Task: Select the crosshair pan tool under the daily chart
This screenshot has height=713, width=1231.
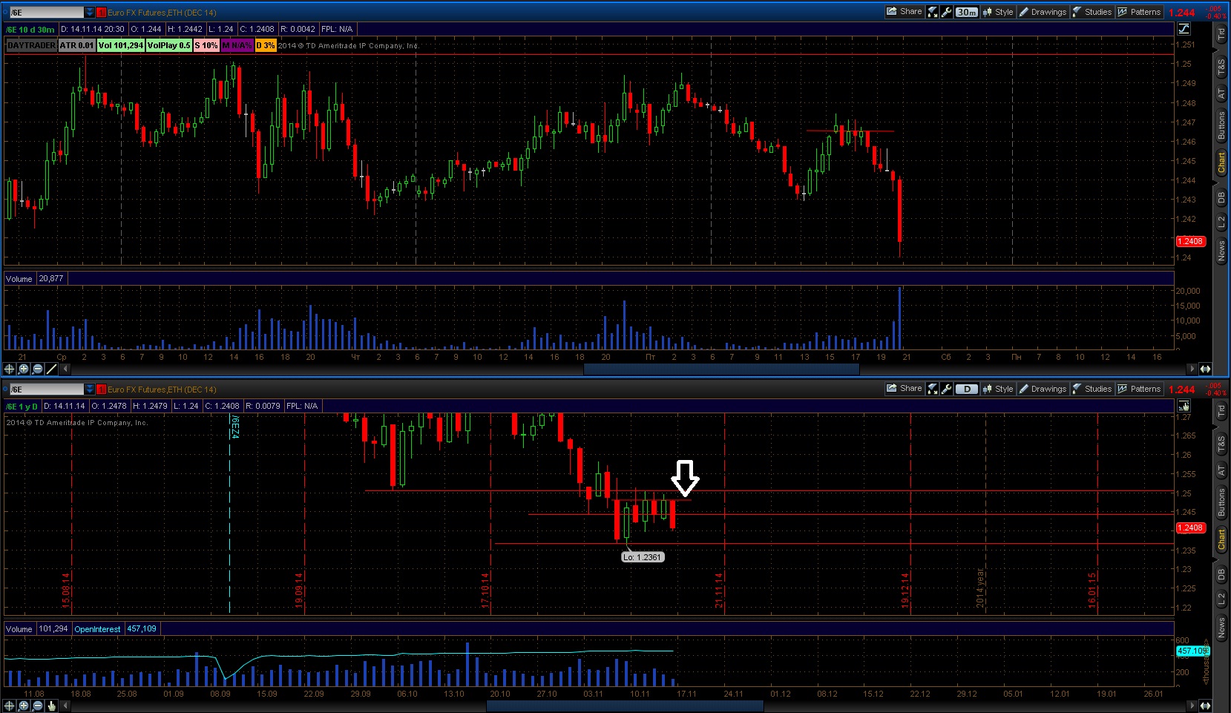Action: tap(10, 706)
